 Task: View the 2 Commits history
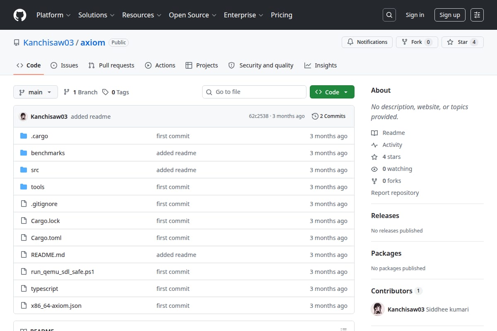[x=328, y=116]
